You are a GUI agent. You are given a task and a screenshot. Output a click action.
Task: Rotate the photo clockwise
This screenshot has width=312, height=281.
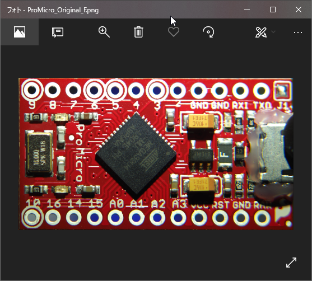tap(208, 32)
